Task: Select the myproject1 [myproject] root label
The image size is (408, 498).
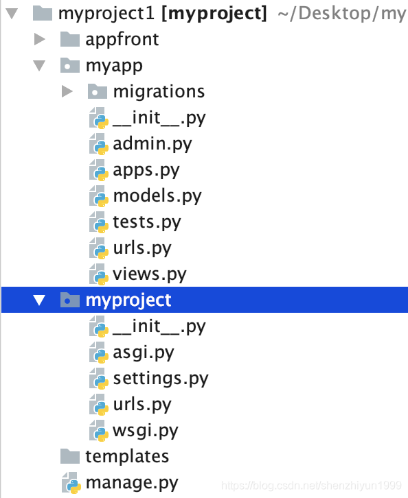Action: (162, 14)
